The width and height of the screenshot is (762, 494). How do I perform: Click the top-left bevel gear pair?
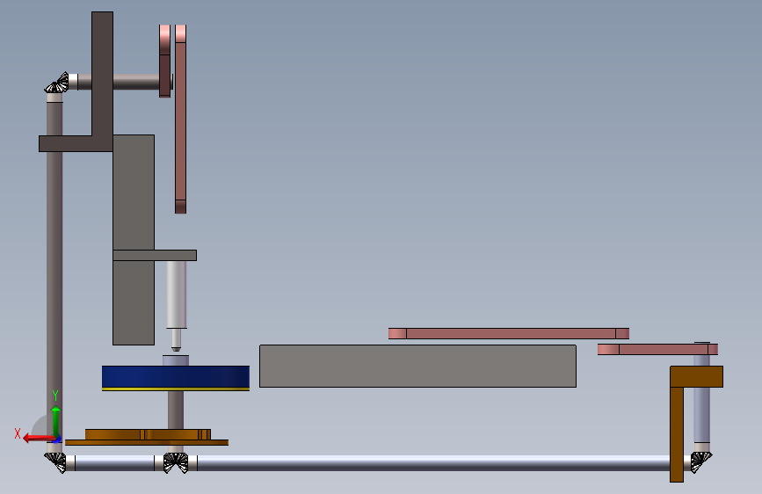click(58, 84)
